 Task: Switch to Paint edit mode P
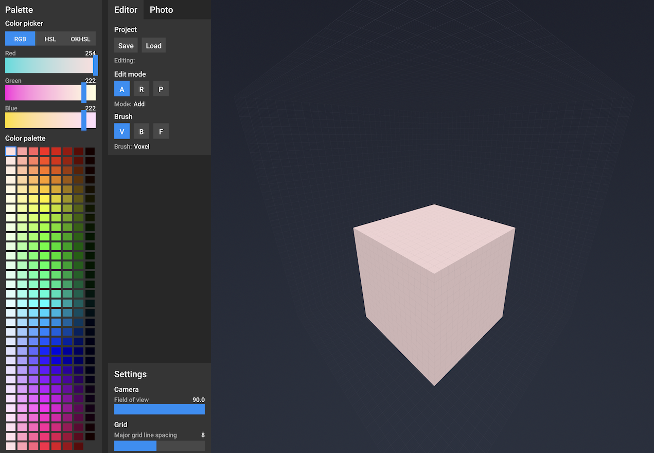(161, 89)
